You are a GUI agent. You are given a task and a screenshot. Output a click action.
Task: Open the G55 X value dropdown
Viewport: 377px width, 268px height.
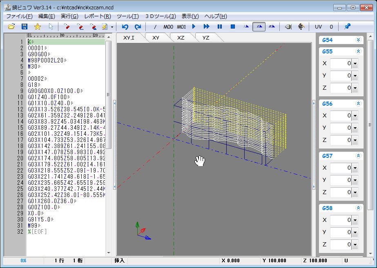355,64
